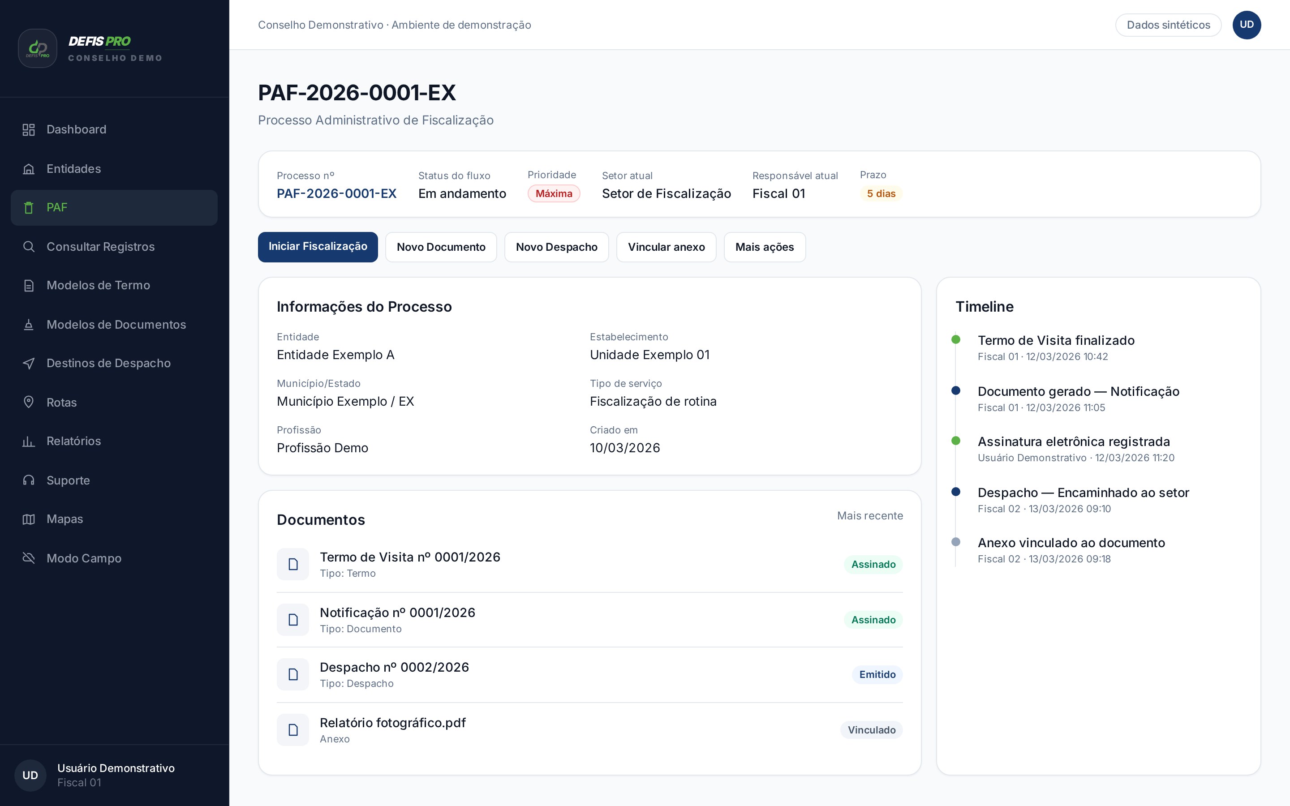Open Modelos de Termo page
1290x806 pixels.
point(114,286)
